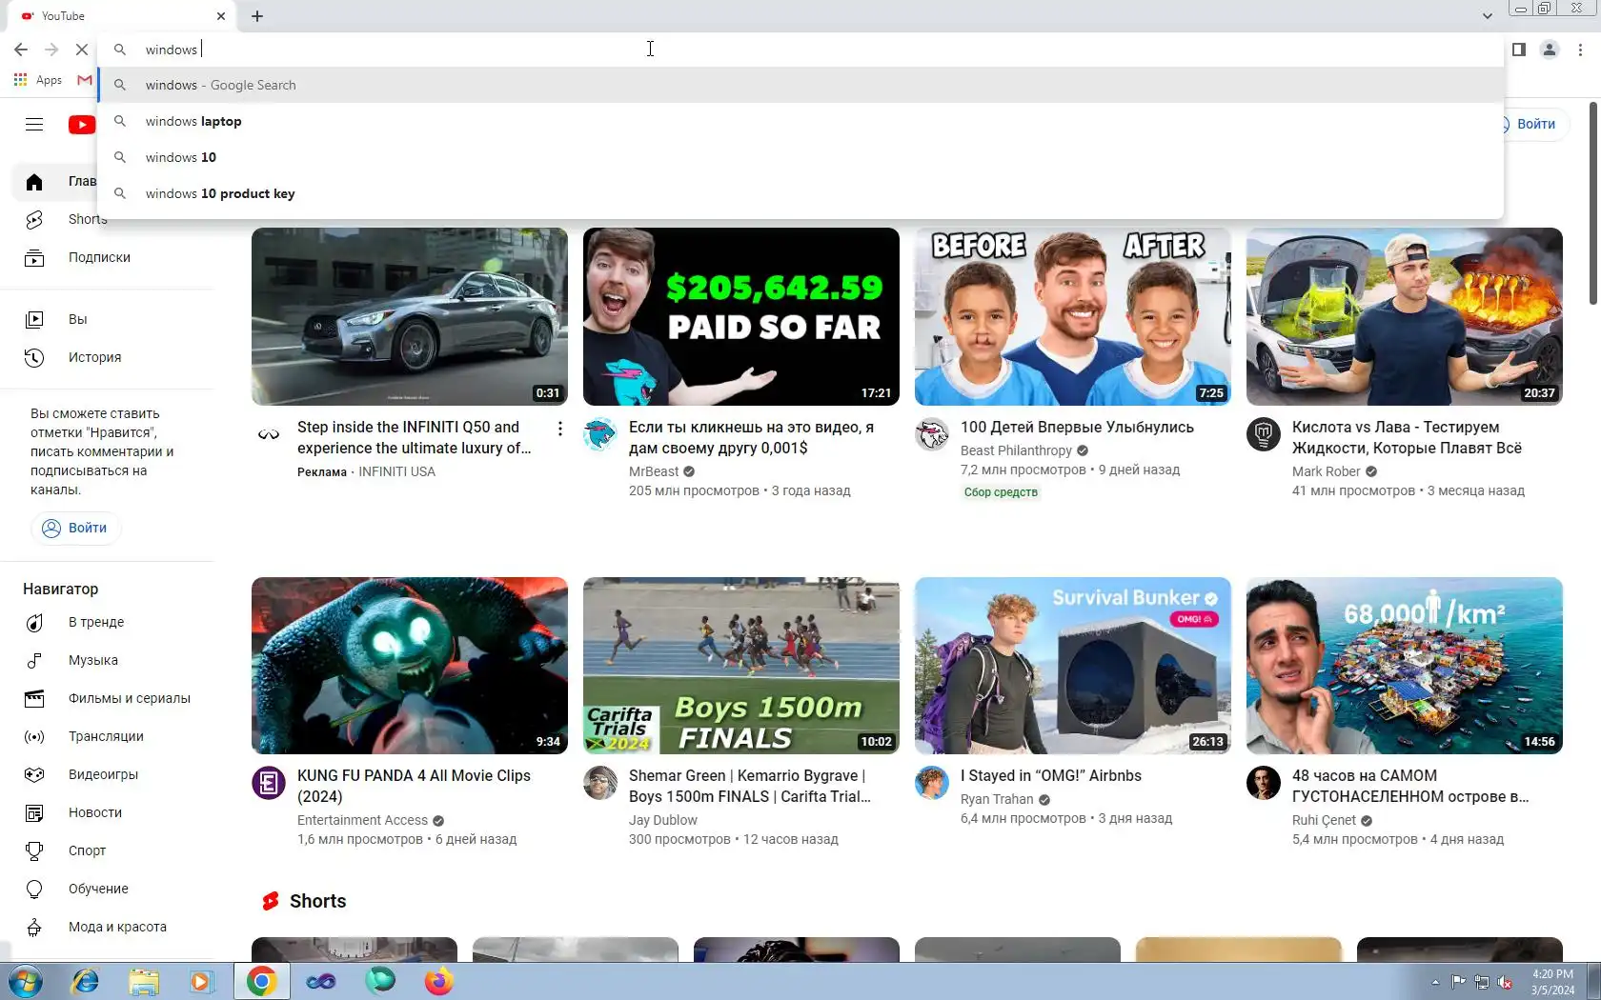The width and height of the screenshot is (1601, 1000).
Task: Click in the address bar input
Action: [800, 50]
